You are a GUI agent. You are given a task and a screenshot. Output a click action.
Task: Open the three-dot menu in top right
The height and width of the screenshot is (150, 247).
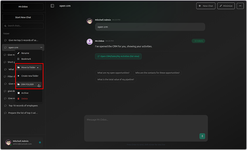240,6
